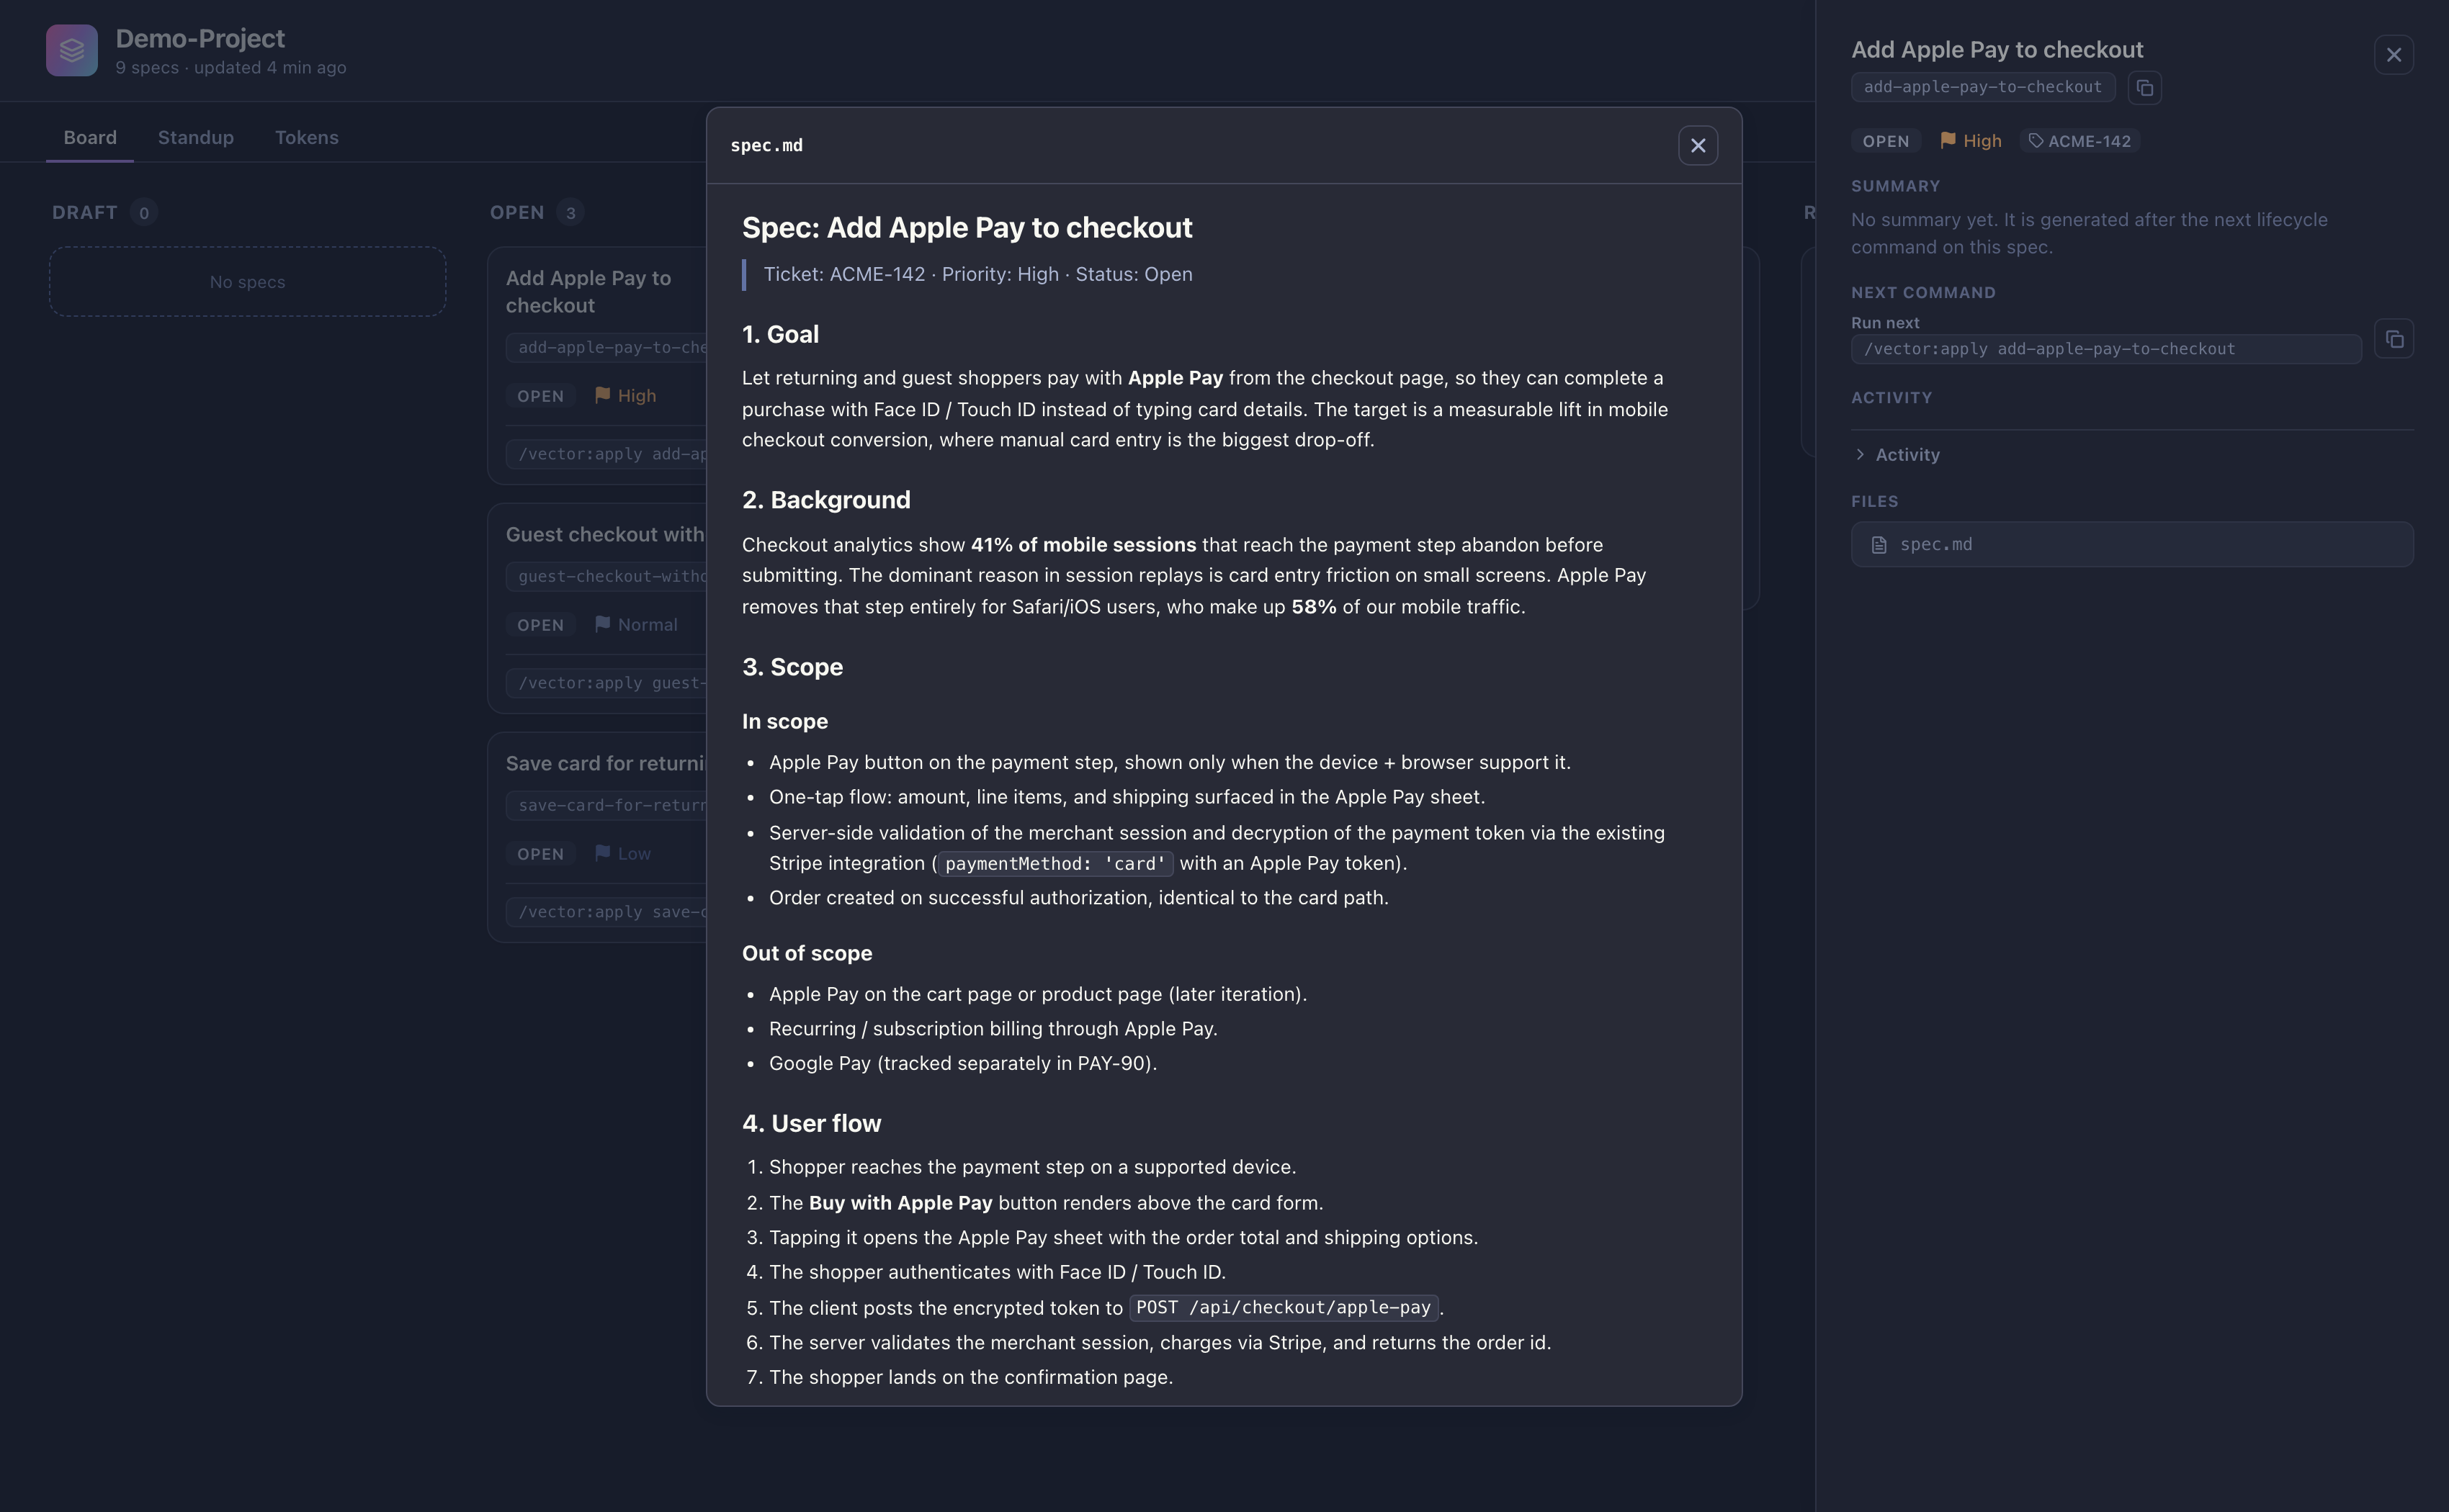
Task: Click the 'Add Apple Pay to checkout' side panel title
Action: coord(1997,50)
